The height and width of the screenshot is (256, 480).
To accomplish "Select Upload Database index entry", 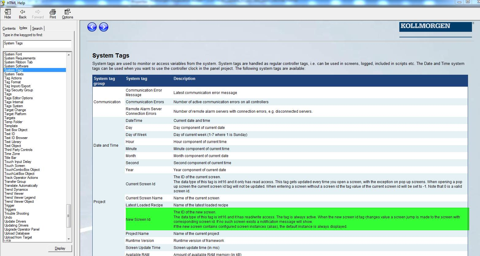I will (17, 233).
